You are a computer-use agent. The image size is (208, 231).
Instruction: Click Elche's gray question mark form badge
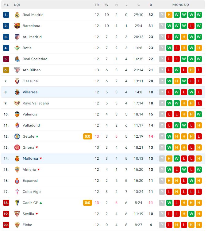tap(162, 225)
